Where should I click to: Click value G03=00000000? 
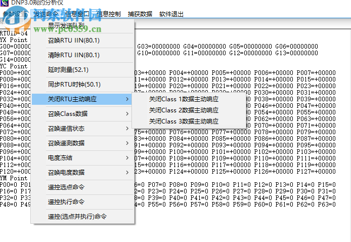pyautogui.click(x=159, y=47)
